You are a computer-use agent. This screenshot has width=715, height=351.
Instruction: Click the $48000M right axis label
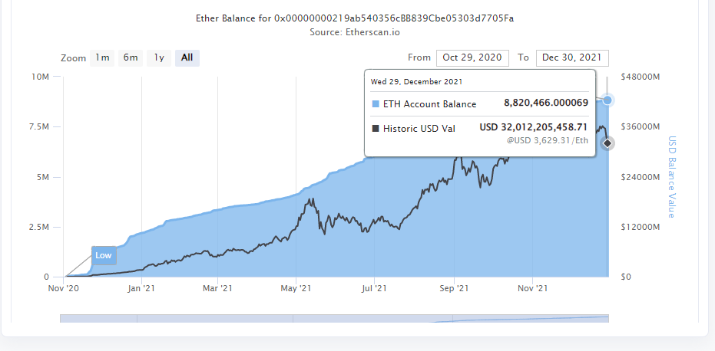pos(639,77)
